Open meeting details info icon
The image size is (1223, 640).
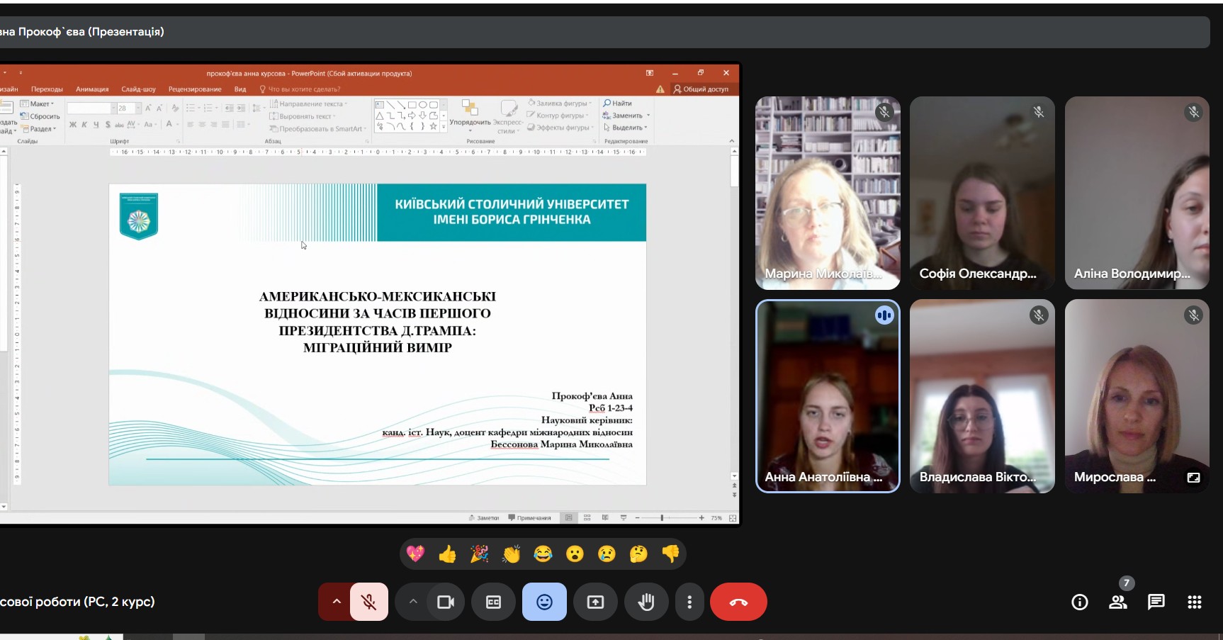pyautogui.click(x=1079, y=602)
